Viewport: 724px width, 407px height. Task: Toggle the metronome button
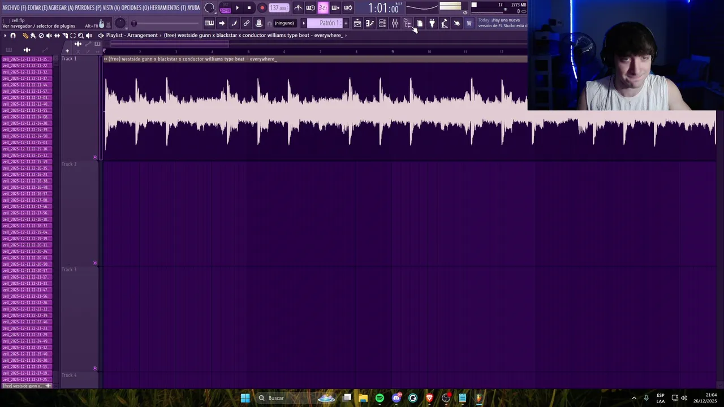point(298,8)
